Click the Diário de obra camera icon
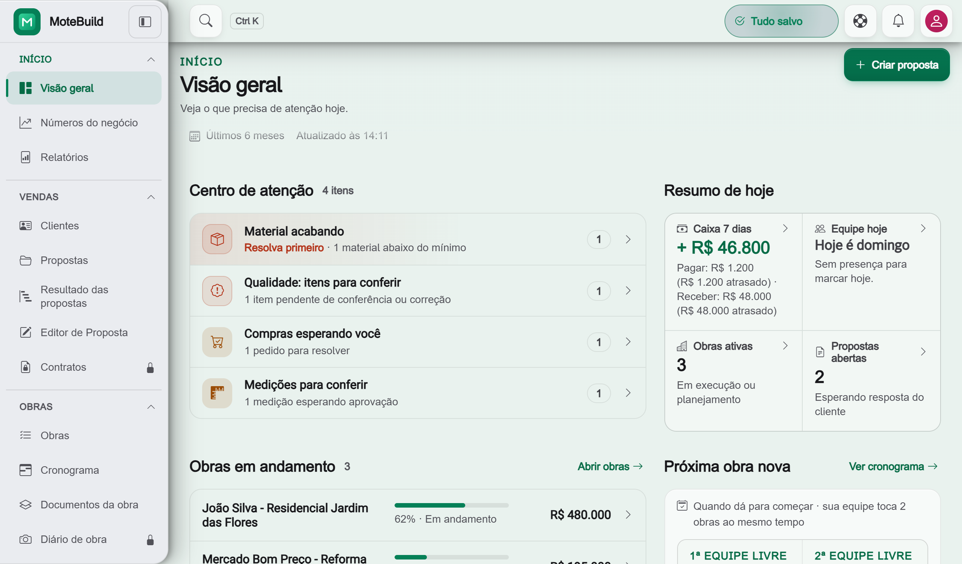Screen dimensions: 962x564 pos(26,539)
